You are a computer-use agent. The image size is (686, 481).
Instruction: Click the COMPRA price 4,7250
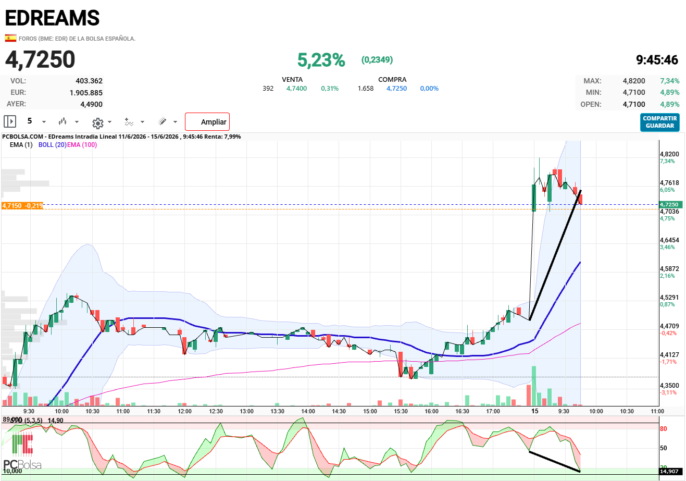coord(397,89)
